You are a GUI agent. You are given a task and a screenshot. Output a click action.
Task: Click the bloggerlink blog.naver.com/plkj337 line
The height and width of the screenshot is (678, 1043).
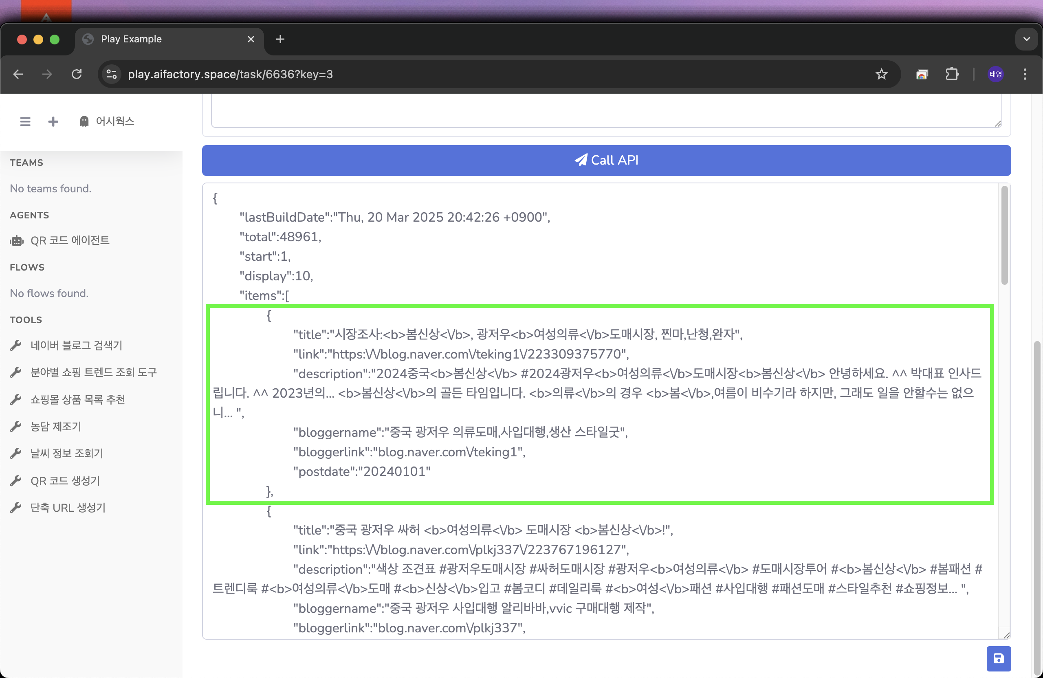click(409, 628)
